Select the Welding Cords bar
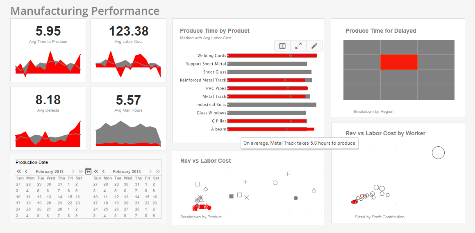 point(272,56)
